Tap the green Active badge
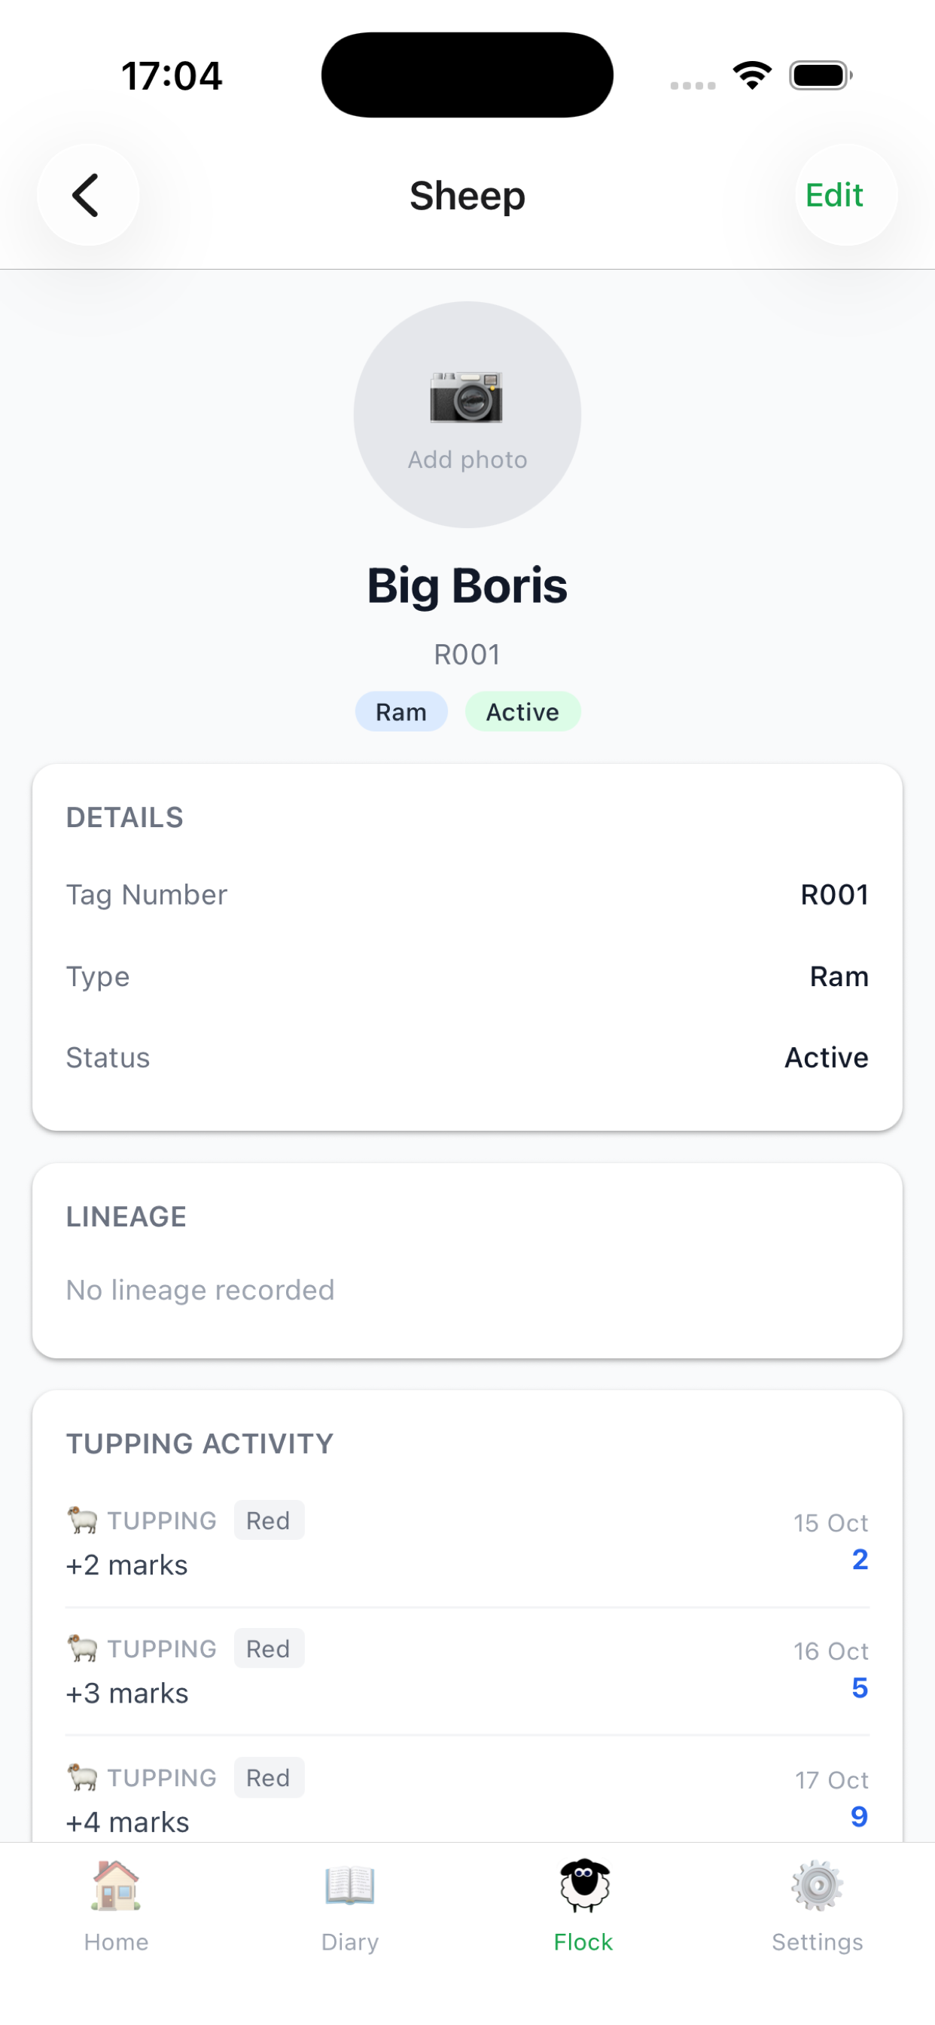The width and height of the screenshot is (935, 2025). pos(522,712)
